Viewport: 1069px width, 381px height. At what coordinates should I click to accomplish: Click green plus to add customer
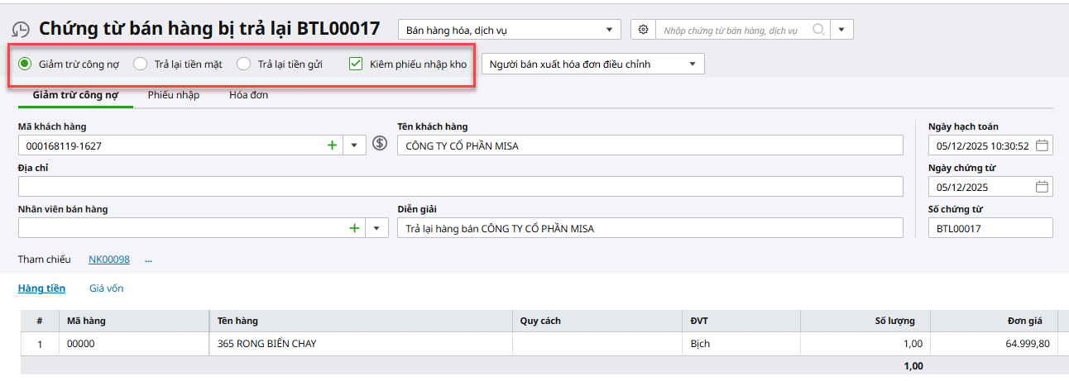coord(332,145)
